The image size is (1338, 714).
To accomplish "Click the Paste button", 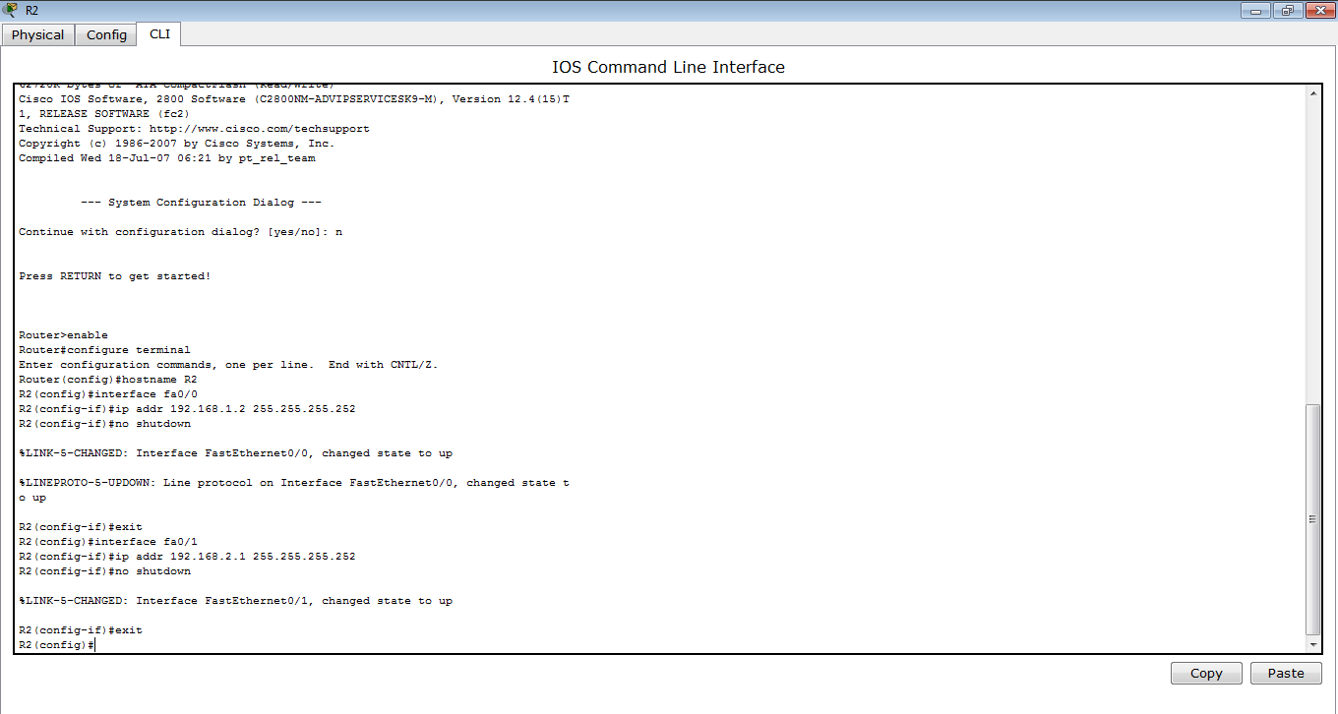I will (x=1286, y=673).
